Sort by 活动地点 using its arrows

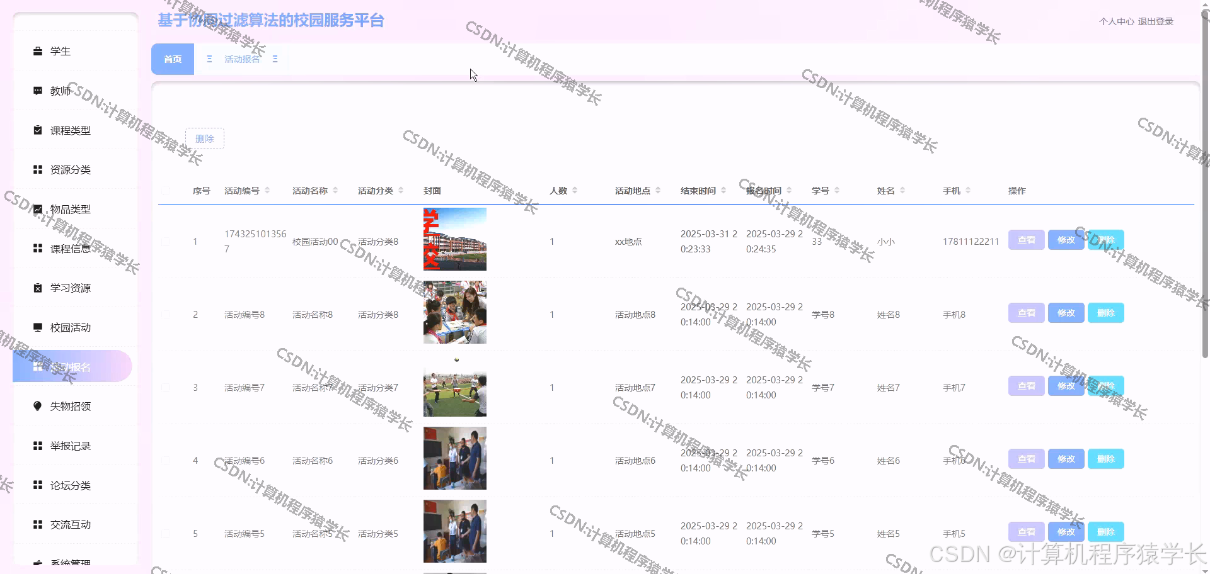pos(658,190)
